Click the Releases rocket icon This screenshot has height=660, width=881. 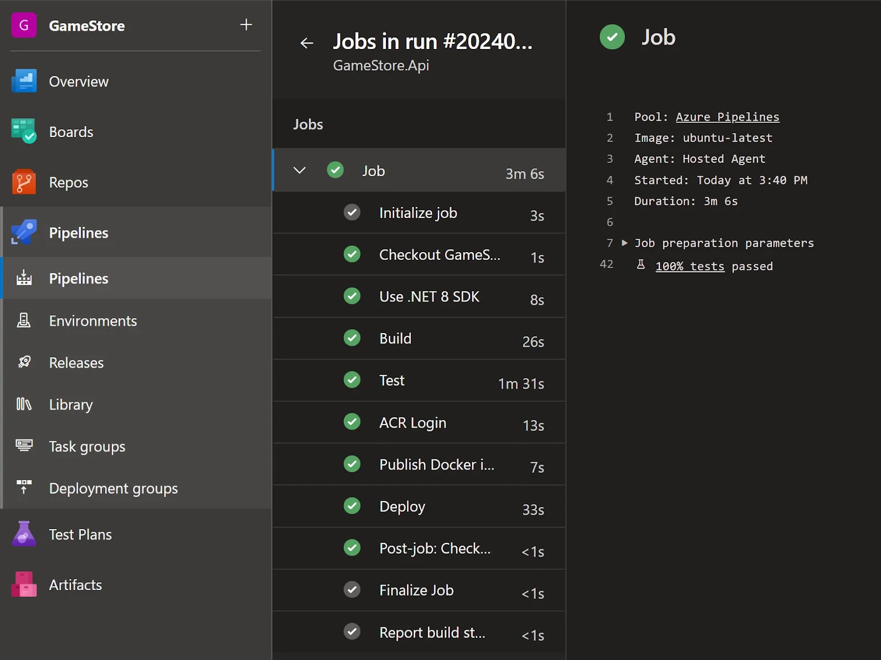tap(24, 362)
